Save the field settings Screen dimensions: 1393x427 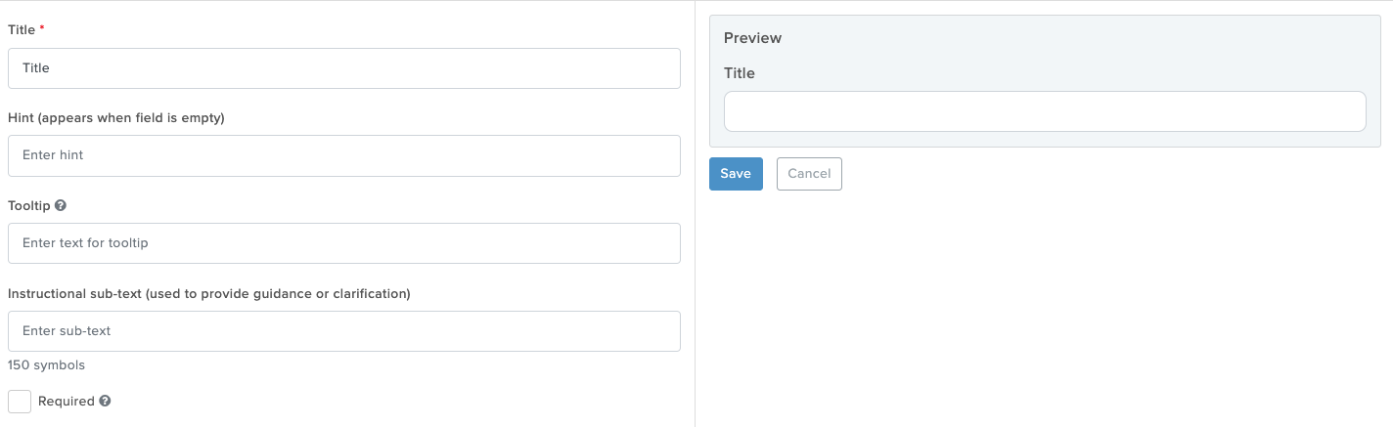pos(736,174)
